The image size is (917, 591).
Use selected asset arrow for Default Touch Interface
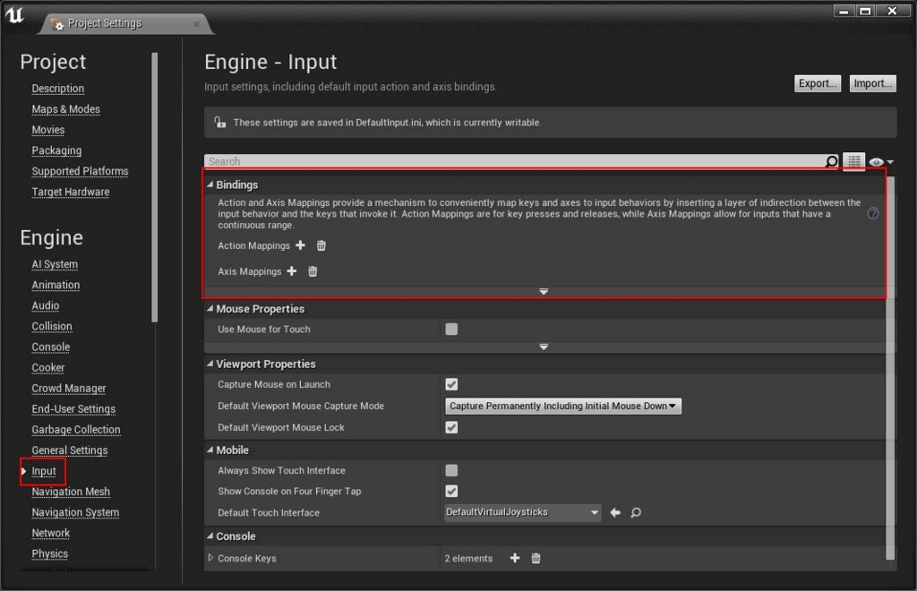click(x=615, y=513)
